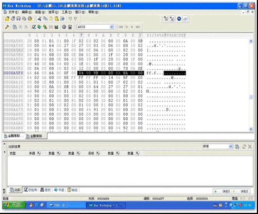Go to the first record navigation arrow
258x214 pixels.
tap(121, 27)
